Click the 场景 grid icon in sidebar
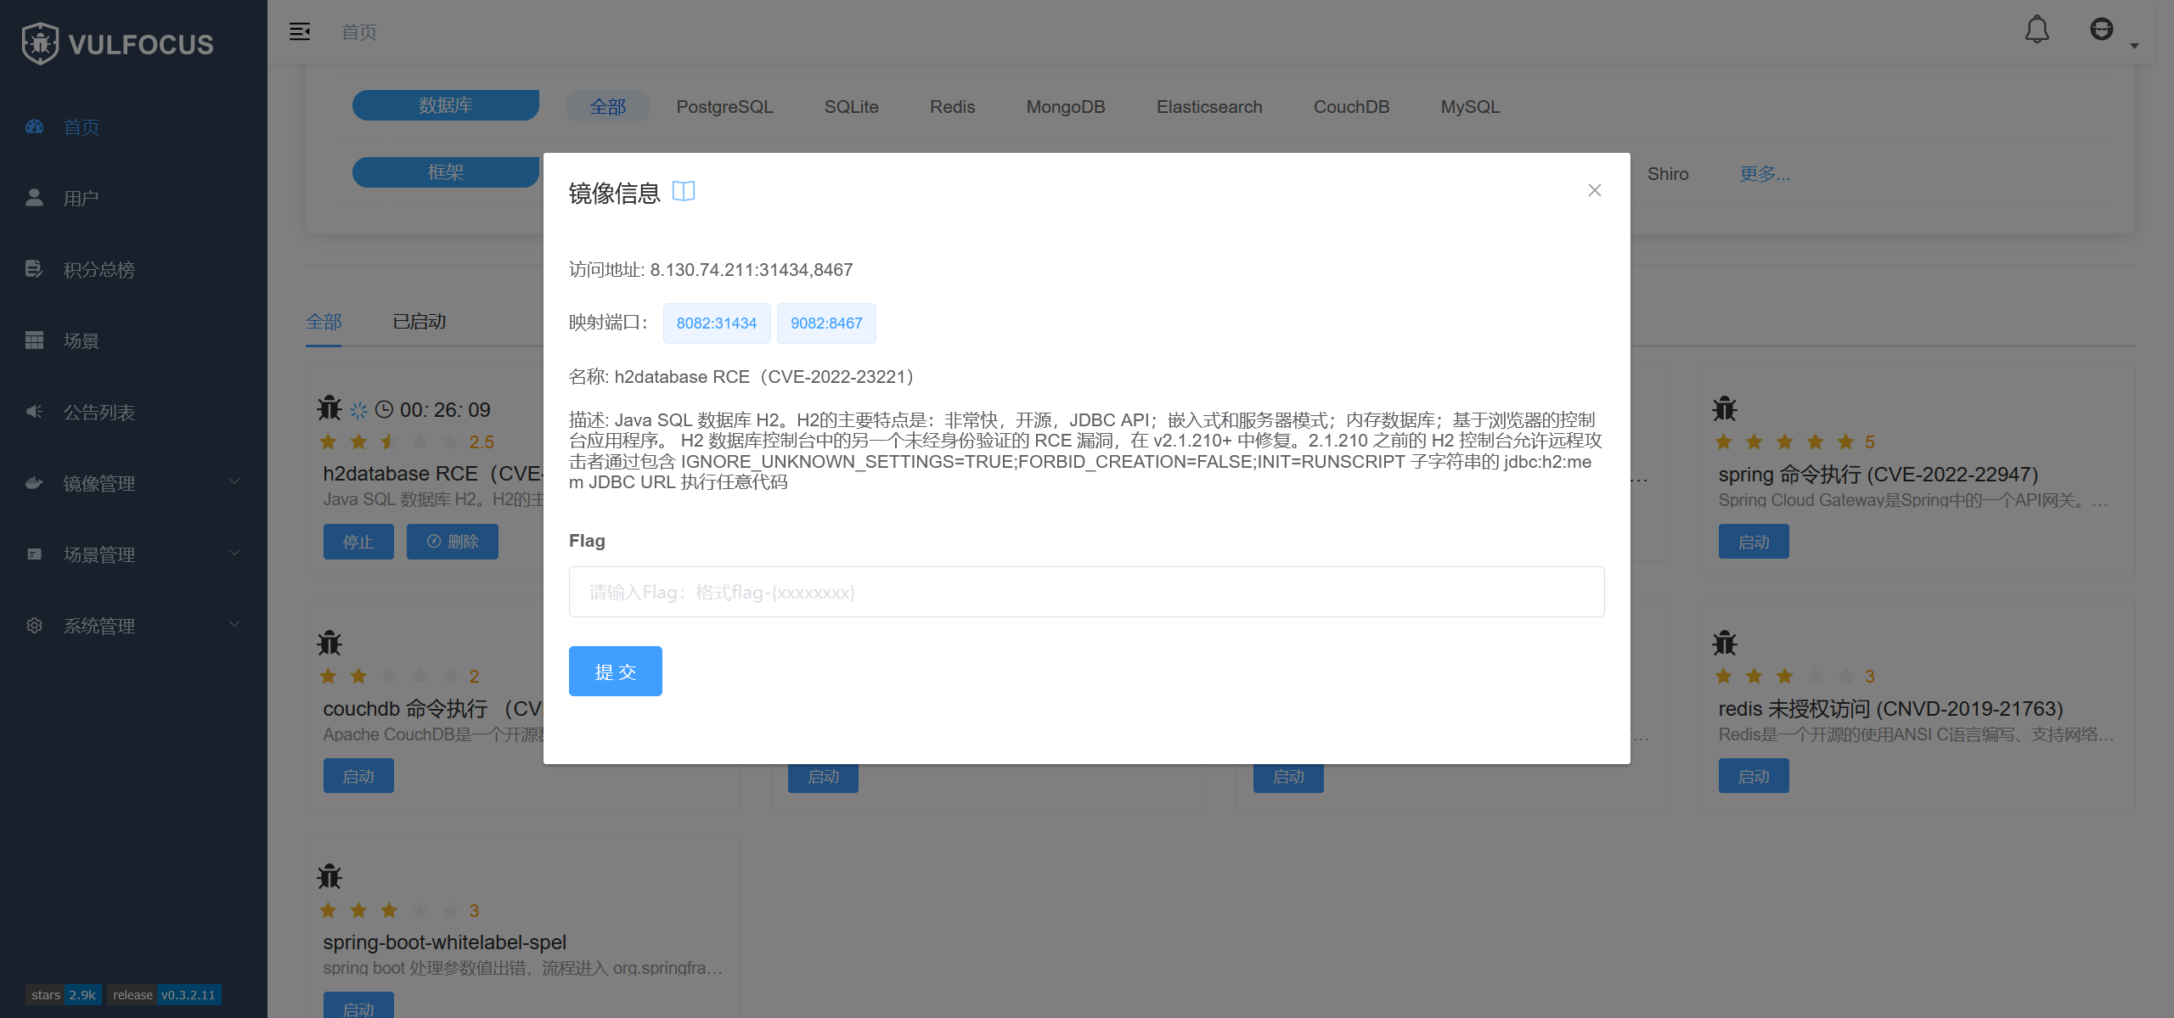 (34, 340)
